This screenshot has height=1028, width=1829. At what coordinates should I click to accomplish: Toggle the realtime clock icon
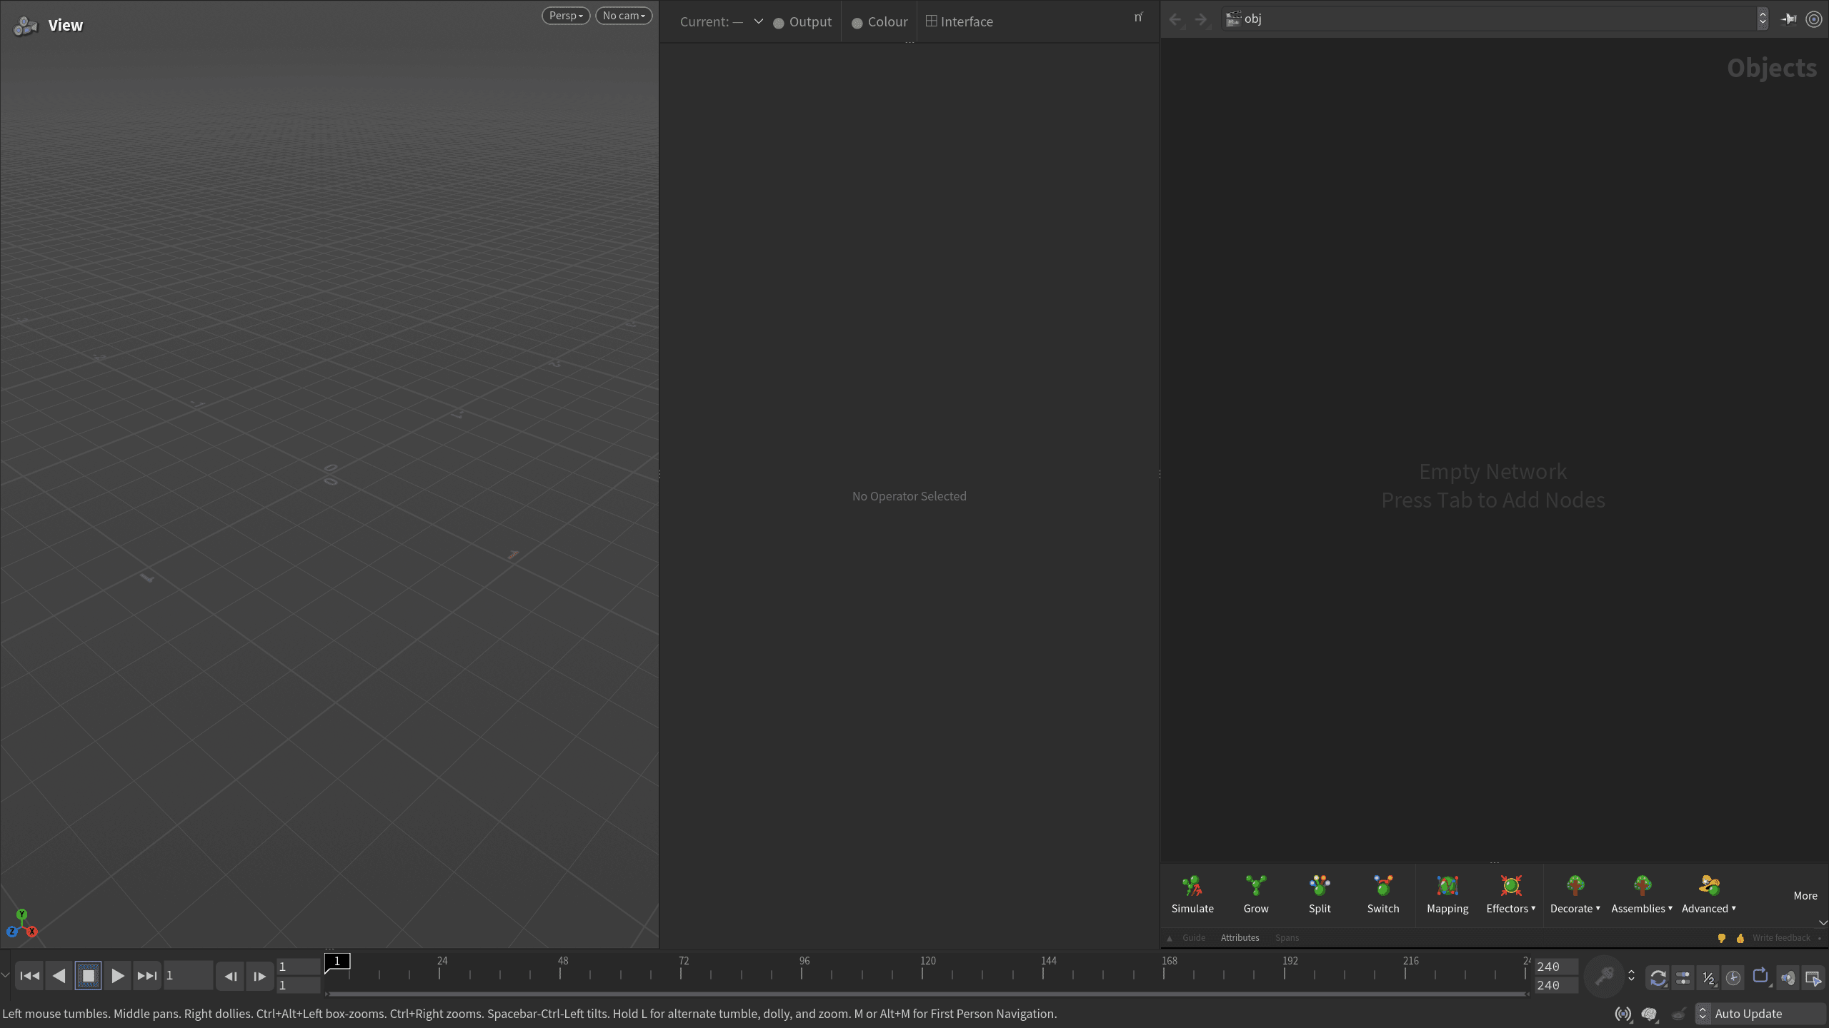[x=1733, y=977]
